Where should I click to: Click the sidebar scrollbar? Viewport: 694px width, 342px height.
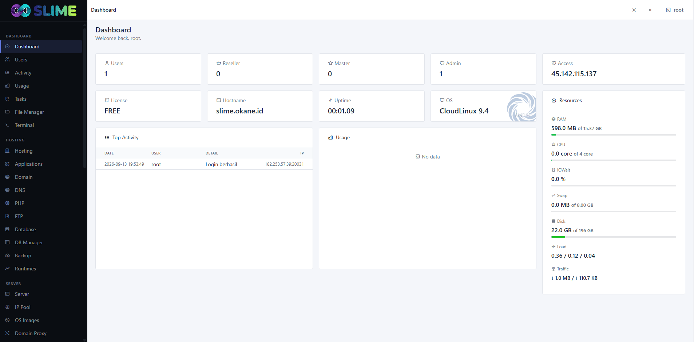pos(85,98)
